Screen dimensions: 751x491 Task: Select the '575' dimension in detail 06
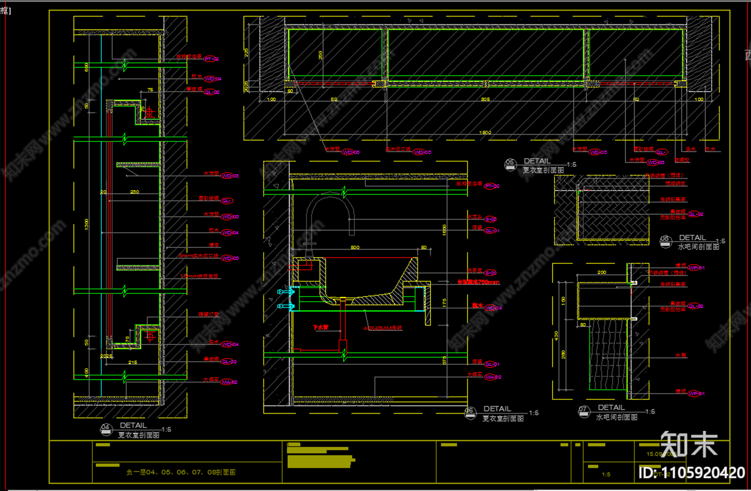pos(444,361)
